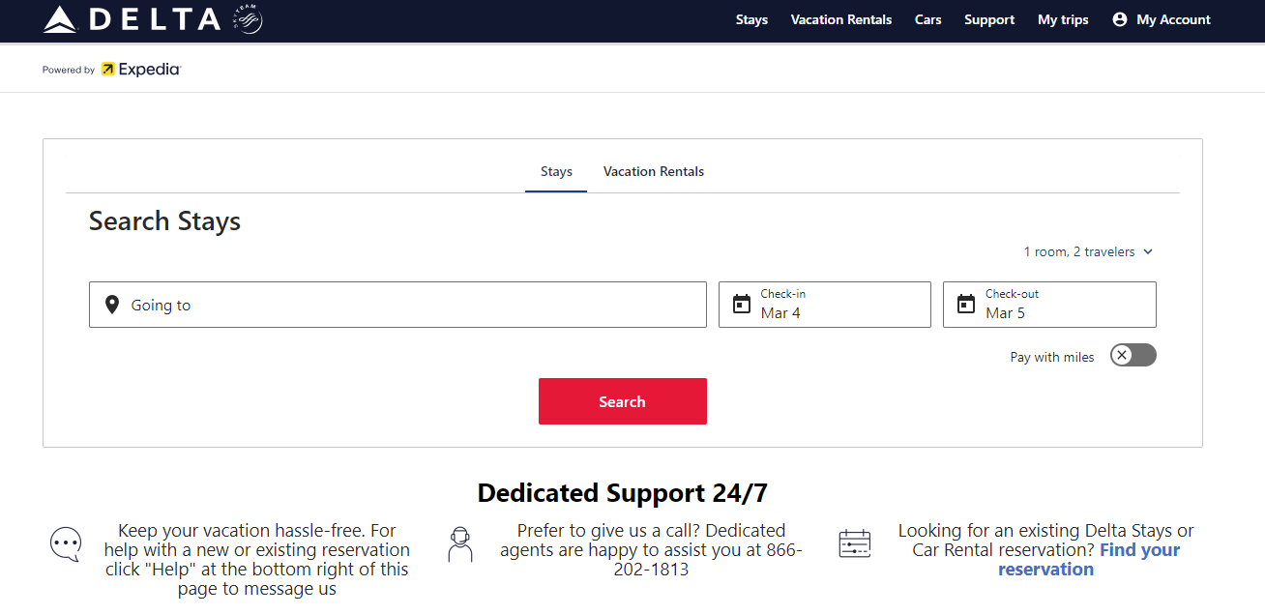Open Stays in the top navigation
This screenshot has width=1265, height=615.
751,19
